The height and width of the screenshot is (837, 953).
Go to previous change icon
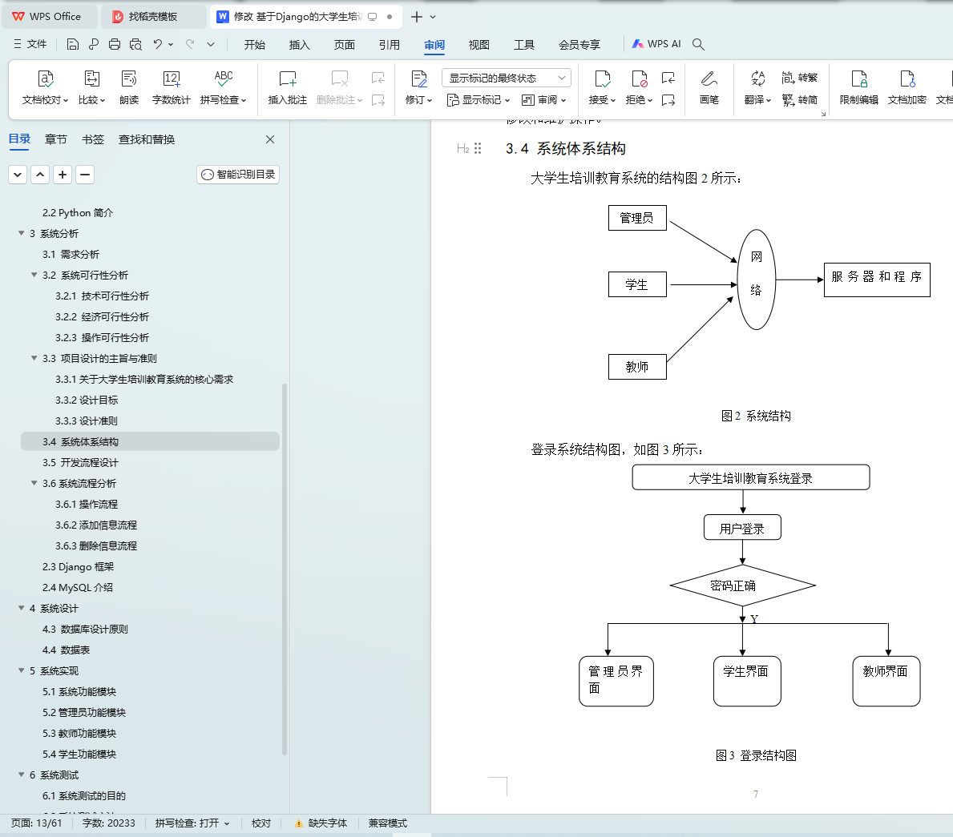click(668, 78)
